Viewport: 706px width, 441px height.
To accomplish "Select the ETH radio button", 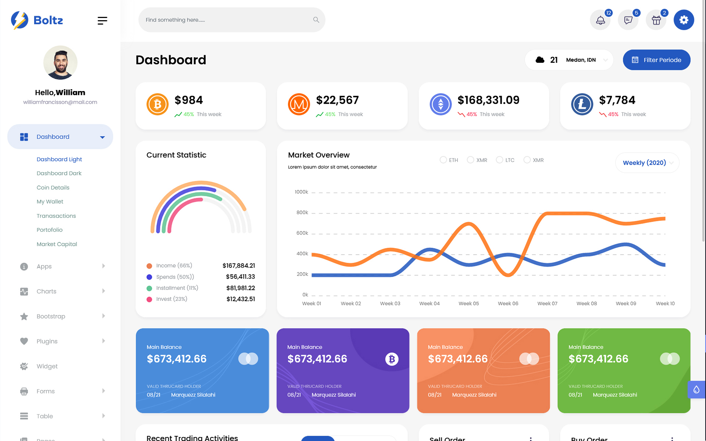I will [443, 160].
